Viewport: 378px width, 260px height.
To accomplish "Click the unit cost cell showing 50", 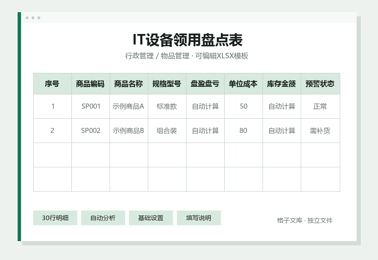I will [244, 106].
